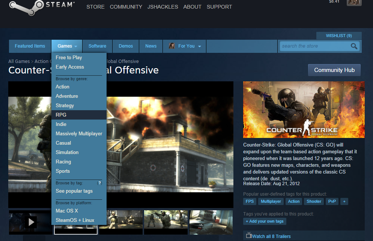The width and height of the screenshot is (373, 241).
Task: Click the wallet balance $8.41
Action: [334, 1]
